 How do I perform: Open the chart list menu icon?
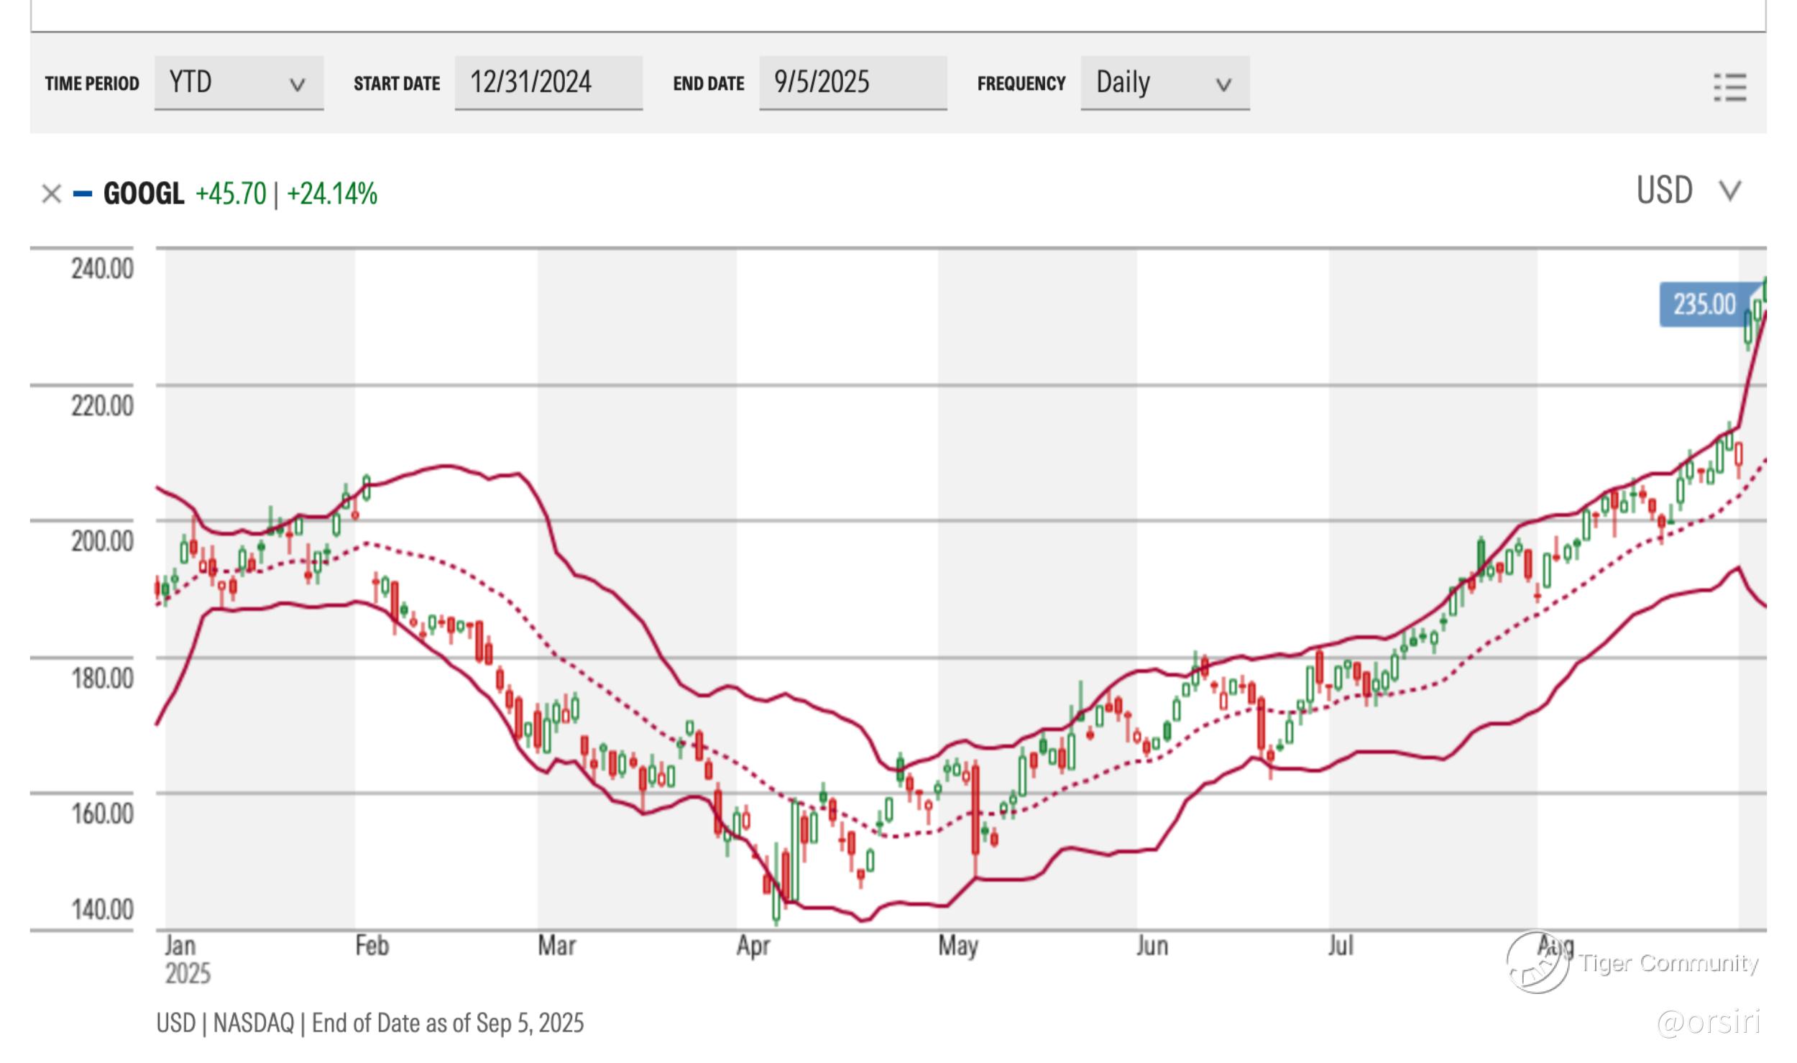click(x=1729, y=87)
